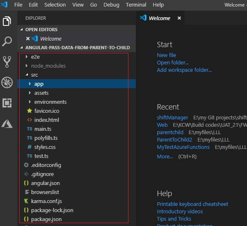The image size is (247, 226).
Task: Expand the e2e folder arrow
Action: coord(26,57)
